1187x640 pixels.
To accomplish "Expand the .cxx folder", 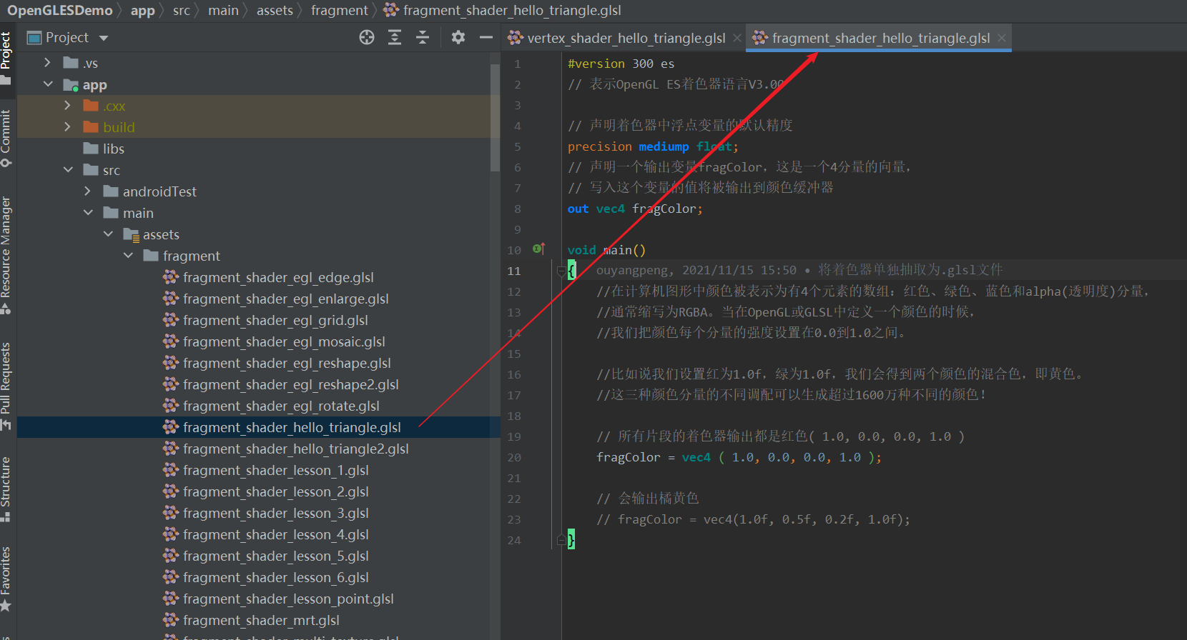I will (x=68, y=106).
